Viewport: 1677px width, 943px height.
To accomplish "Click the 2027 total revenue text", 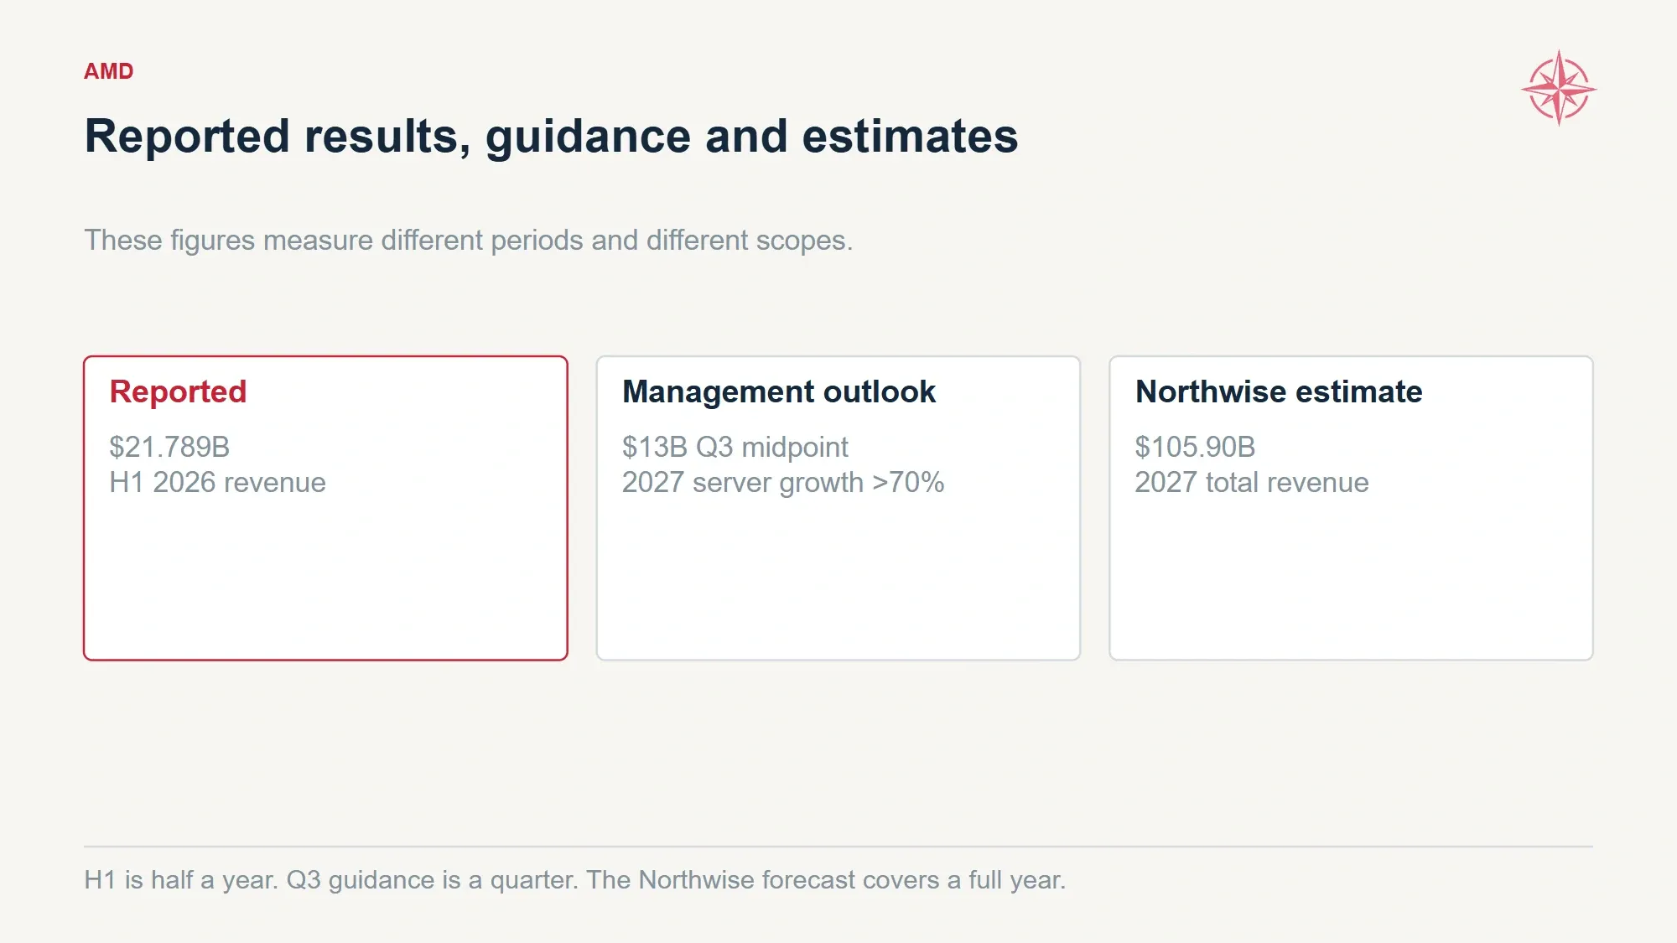I will click(x=1252, y=483).
